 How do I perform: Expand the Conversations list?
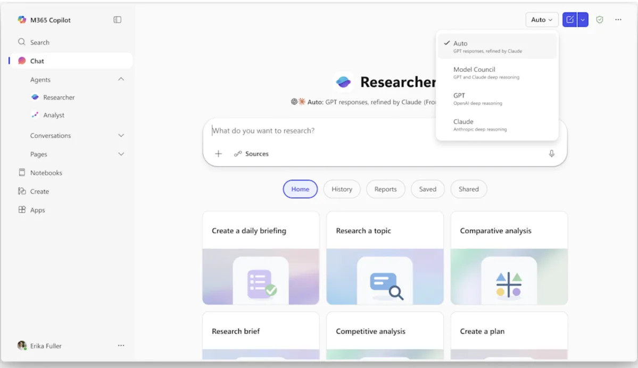pyautogui.click(x=121, y=135)
